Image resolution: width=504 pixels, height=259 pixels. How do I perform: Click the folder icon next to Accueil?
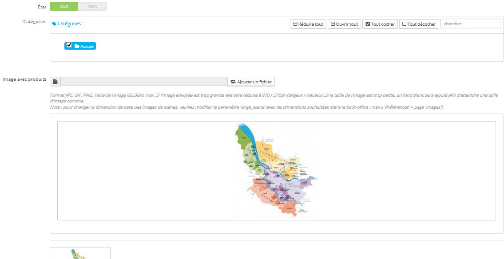click(77, 46)
